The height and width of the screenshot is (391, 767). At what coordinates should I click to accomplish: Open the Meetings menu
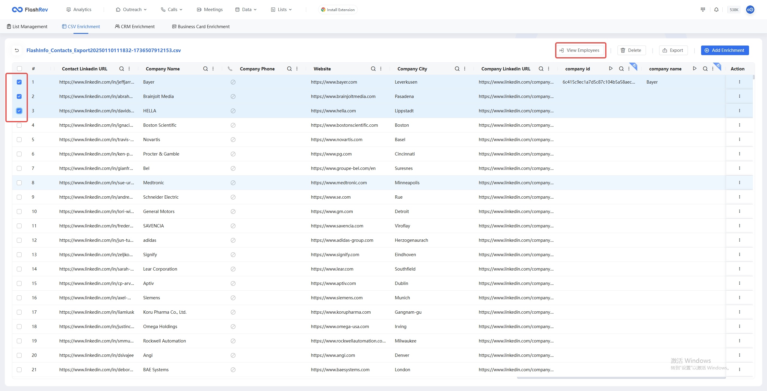coord(210,10)
